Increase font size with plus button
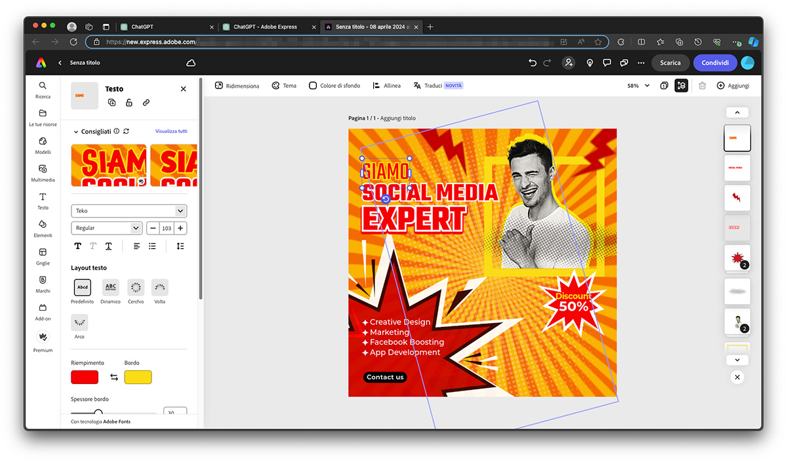The width and height of the screenshot is (787, 462). 180,228
